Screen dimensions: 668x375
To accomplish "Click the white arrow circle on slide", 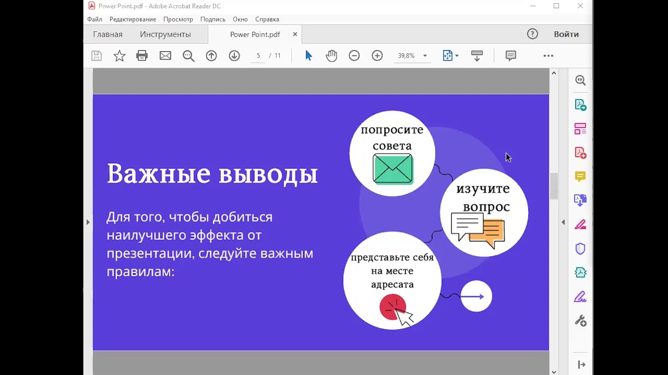I will [x=476, y=296].
